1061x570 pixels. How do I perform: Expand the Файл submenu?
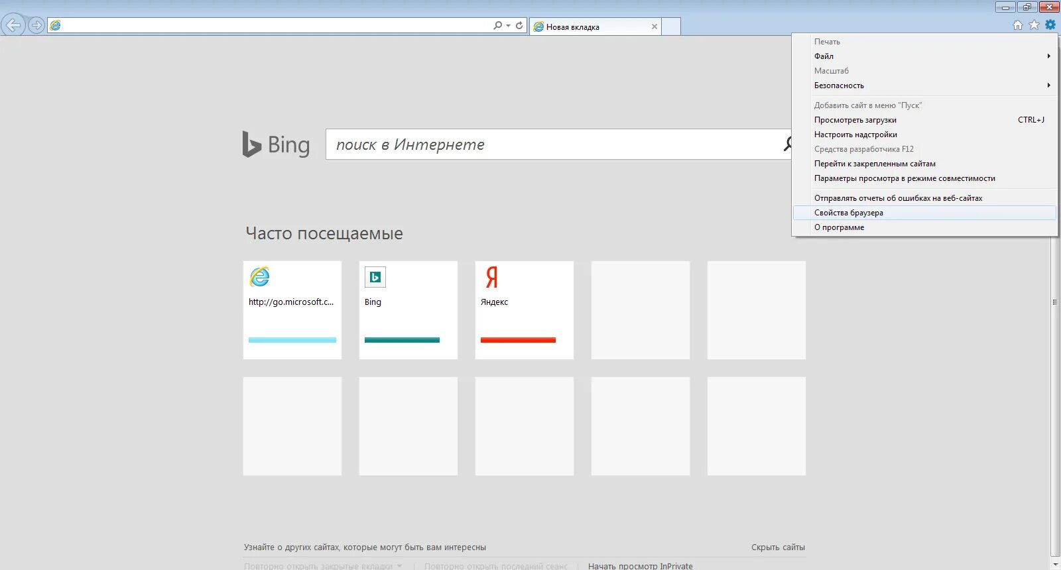coord(924,56)
